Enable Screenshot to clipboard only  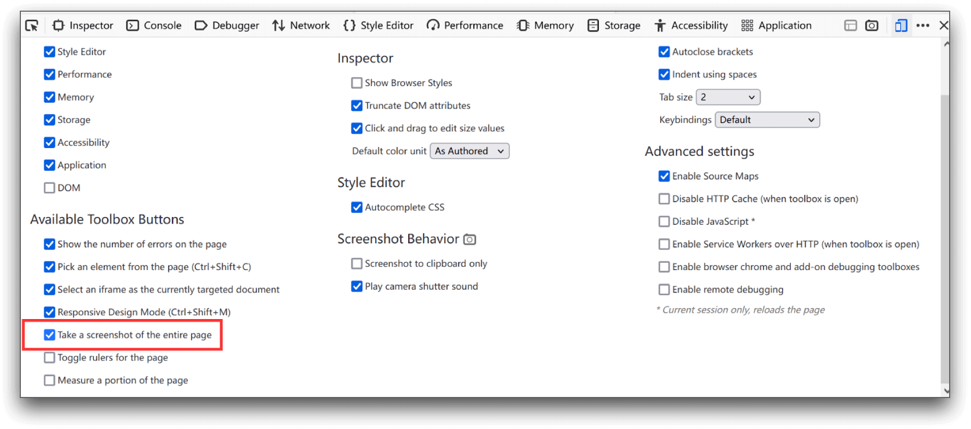tap(357, 264)
